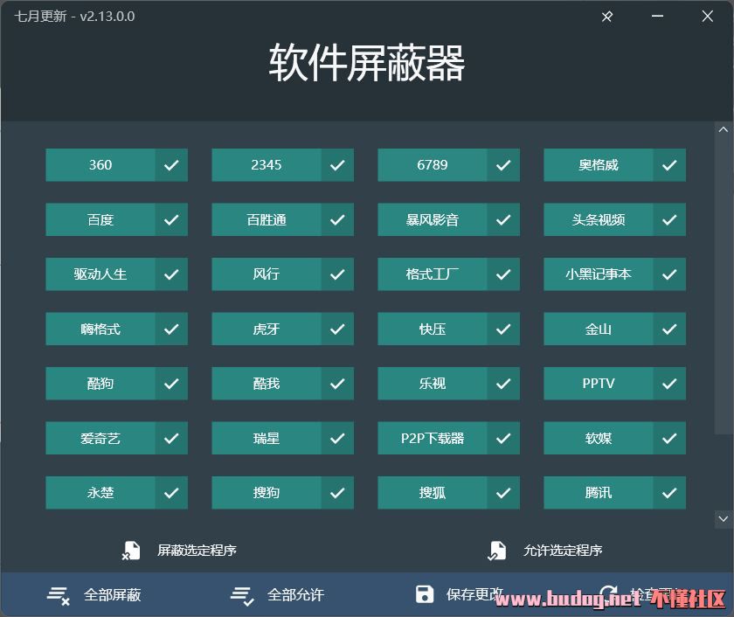Toggle the checkmark for 格式工厂
This screenshot has height=617, width=734.
click(x=503, y=274)
